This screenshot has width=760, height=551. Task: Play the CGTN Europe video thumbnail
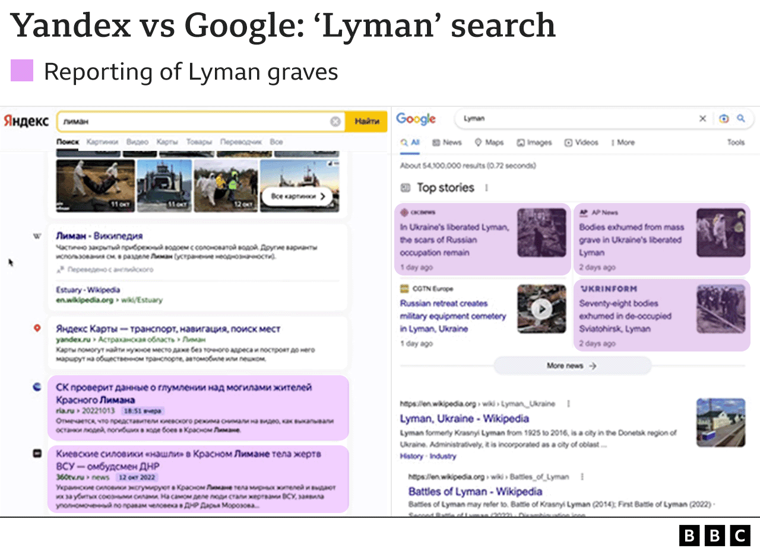541,309
